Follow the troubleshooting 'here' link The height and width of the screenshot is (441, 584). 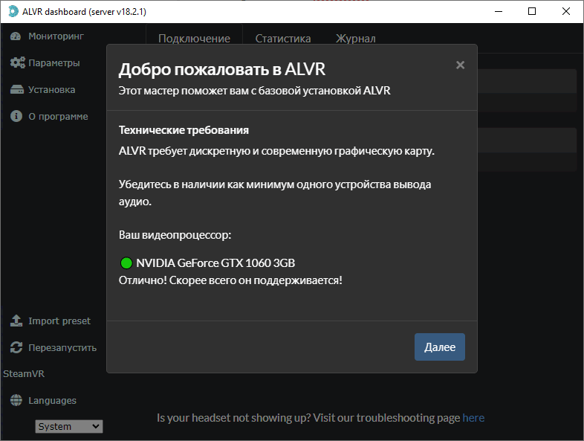pos(473,418)
